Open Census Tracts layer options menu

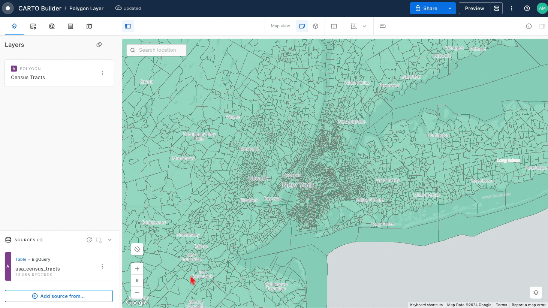point(102,73)
